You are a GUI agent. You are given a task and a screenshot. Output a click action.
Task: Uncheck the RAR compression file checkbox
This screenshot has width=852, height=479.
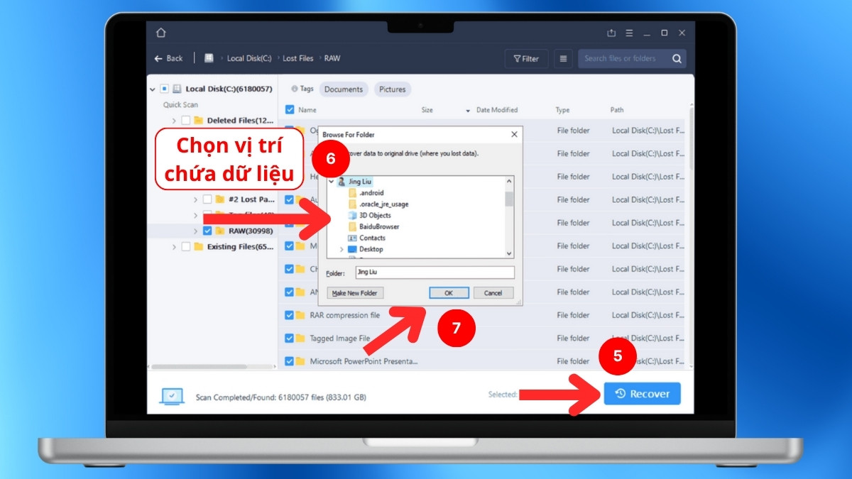point(290,315)
